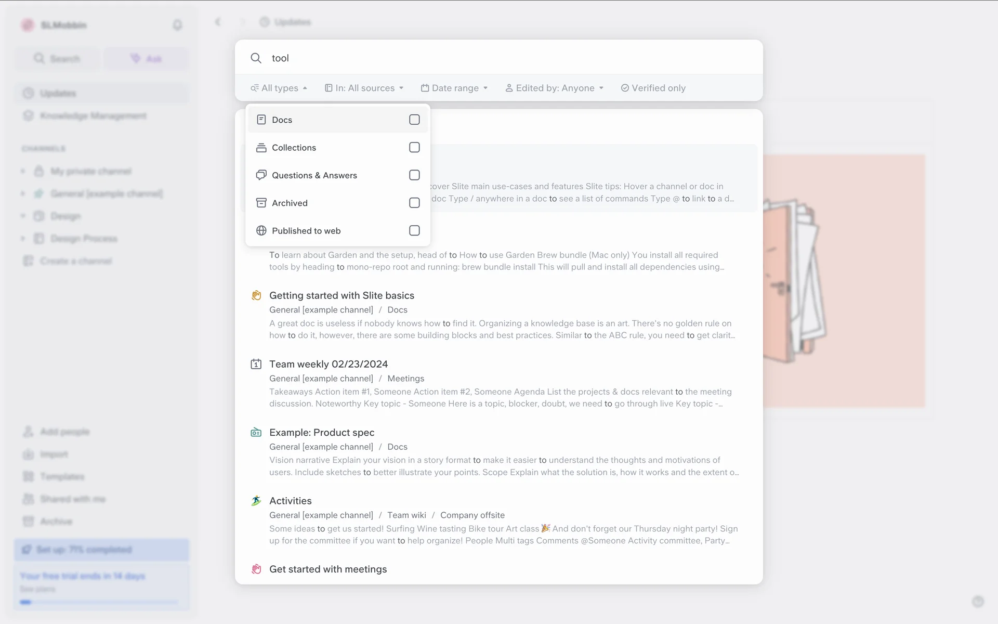Enable the Published to web checkbox
Screen dimensions: 998x624
[x=414, y=230]
